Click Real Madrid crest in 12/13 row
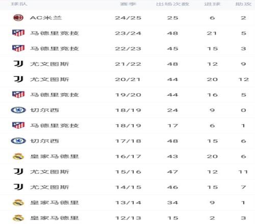Image resolution: width=255 pixels, height=224 pixels. click(18, 218)
